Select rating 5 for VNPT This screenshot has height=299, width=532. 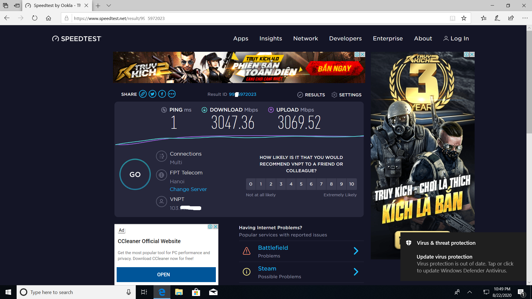pos(301,184)
